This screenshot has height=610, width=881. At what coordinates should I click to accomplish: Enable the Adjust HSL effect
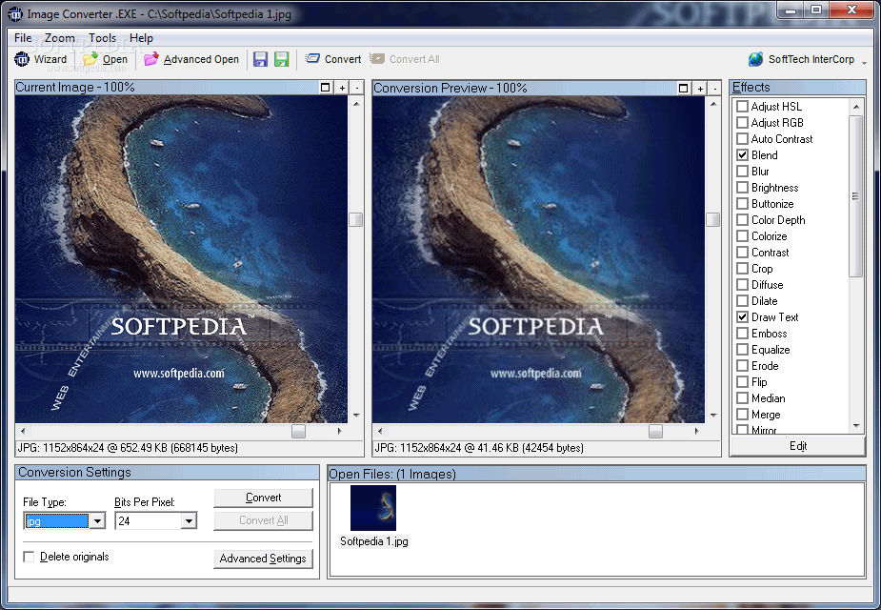click(742, 106)
